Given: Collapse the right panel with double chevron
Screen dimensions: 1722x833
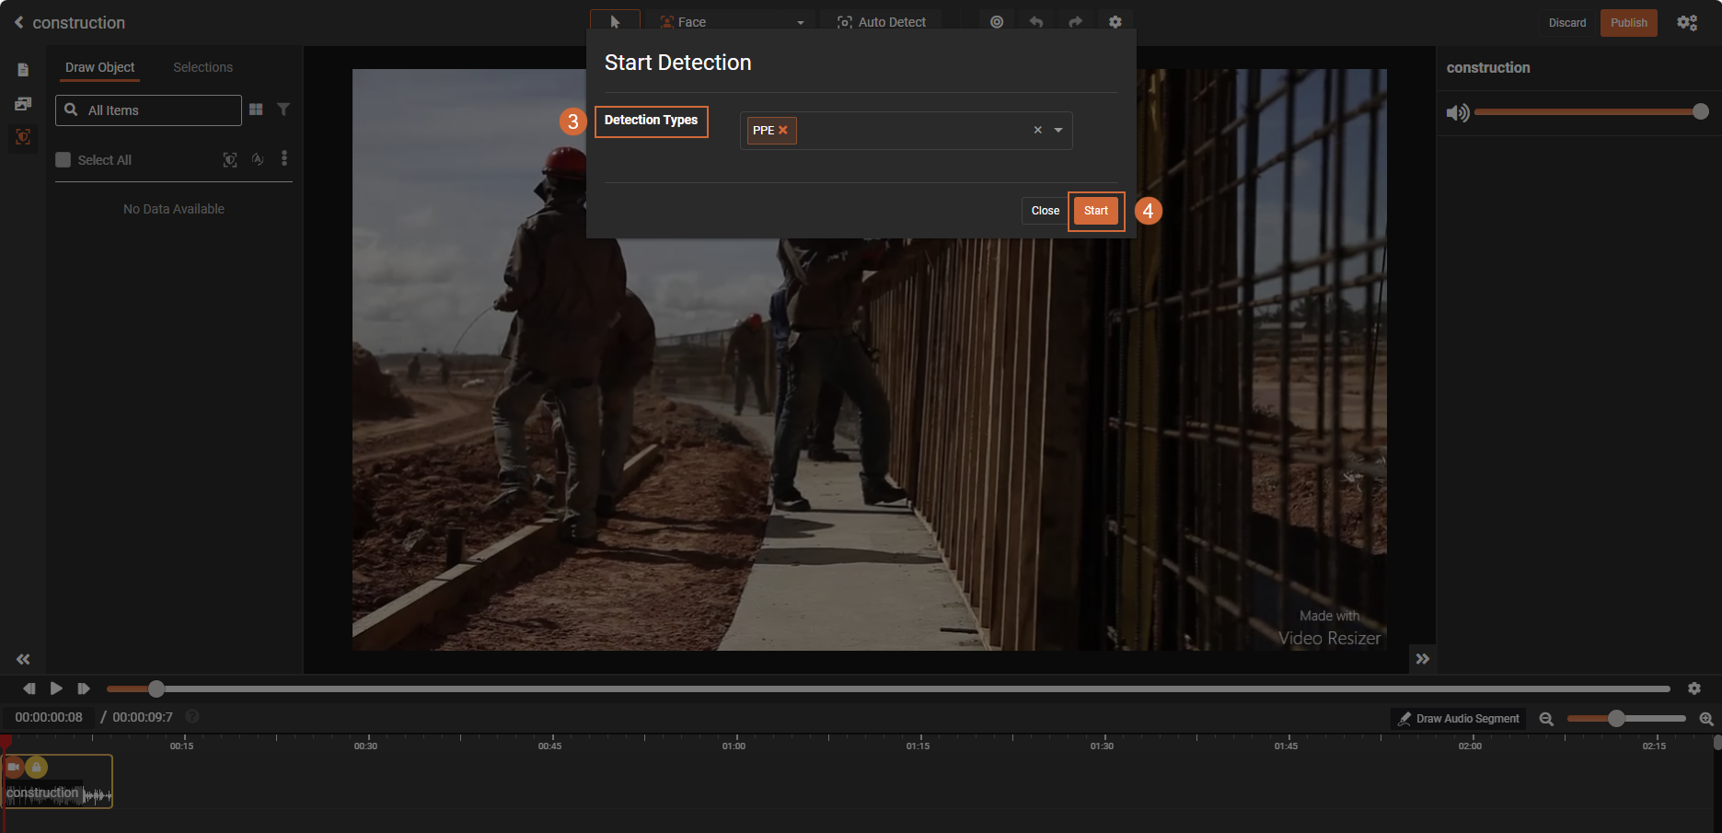Looking at the screenshot, I should [1422, 659].
